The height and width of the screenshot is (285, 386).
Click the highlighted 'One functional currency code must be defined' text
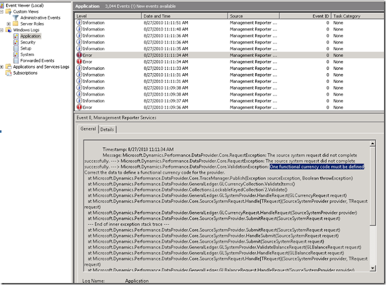click(317, 167)
